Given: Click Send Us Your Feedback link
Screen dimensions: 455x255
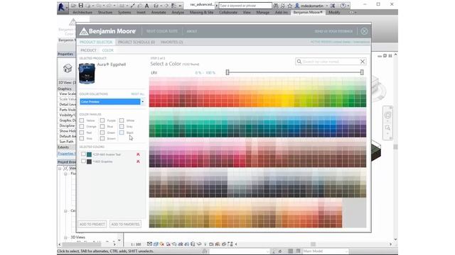Looking at the screenshot, I should click(333, 31).
